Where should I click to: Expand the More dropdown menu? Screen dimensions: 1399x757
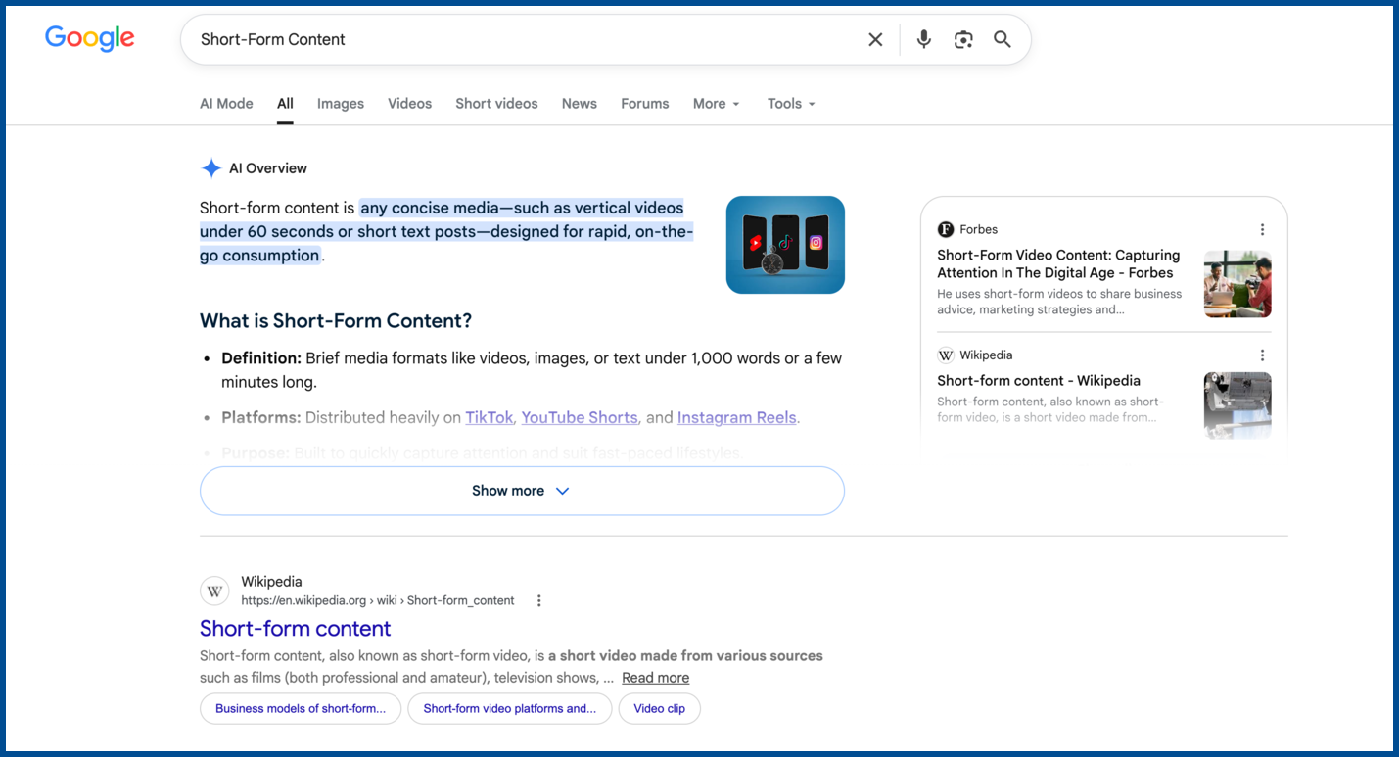pyautogui.click(x=717, y=104)
